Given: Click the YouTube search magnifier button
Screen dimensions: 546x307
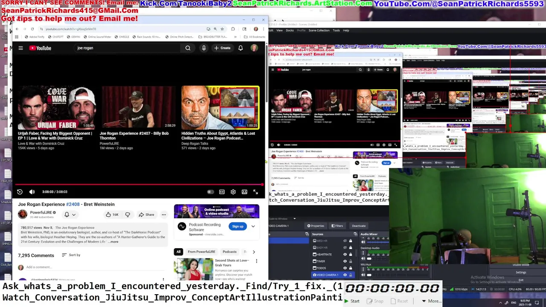Looking at the screenshot, I should point(188,48).
